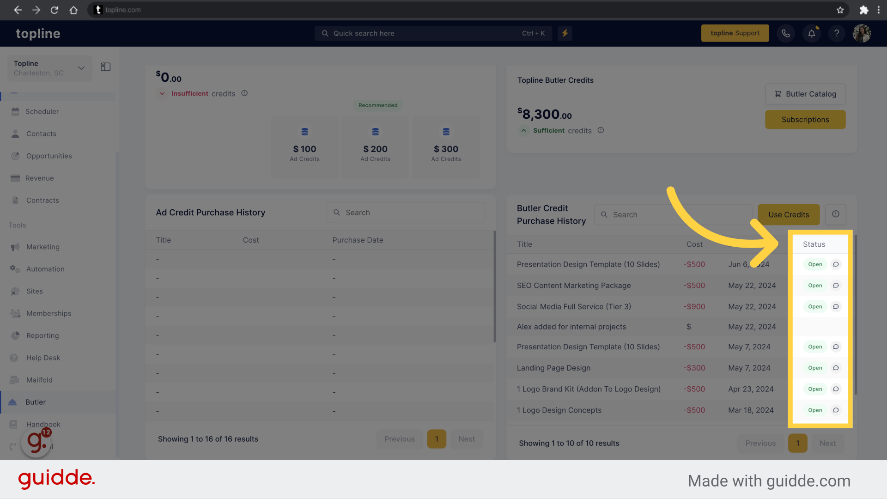Open browser three-dot menu
Image resolution: width=887 pixels, height=499 pixels.
(879, 10)
